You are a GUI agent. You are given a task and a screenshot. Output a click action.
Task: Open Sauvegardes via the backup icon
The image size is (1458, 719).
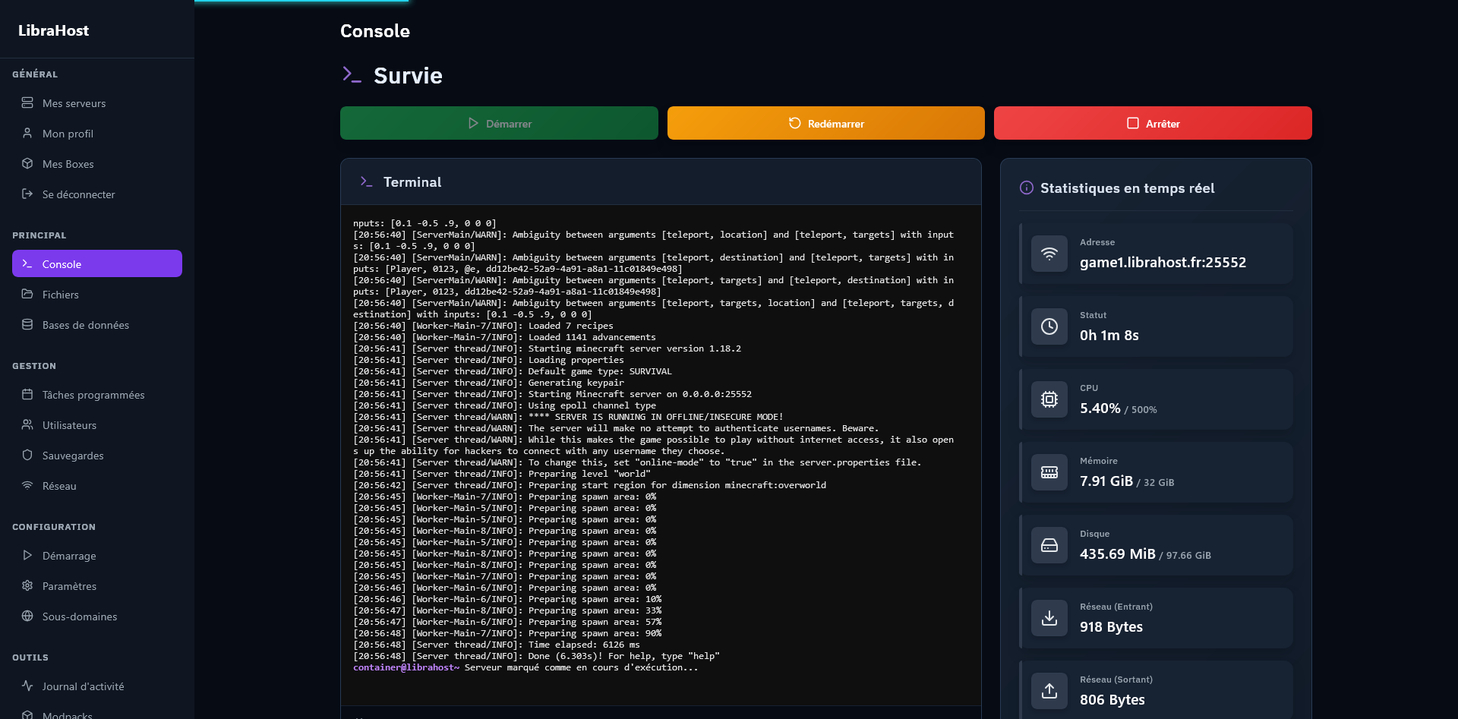click(x=27, y=455)
